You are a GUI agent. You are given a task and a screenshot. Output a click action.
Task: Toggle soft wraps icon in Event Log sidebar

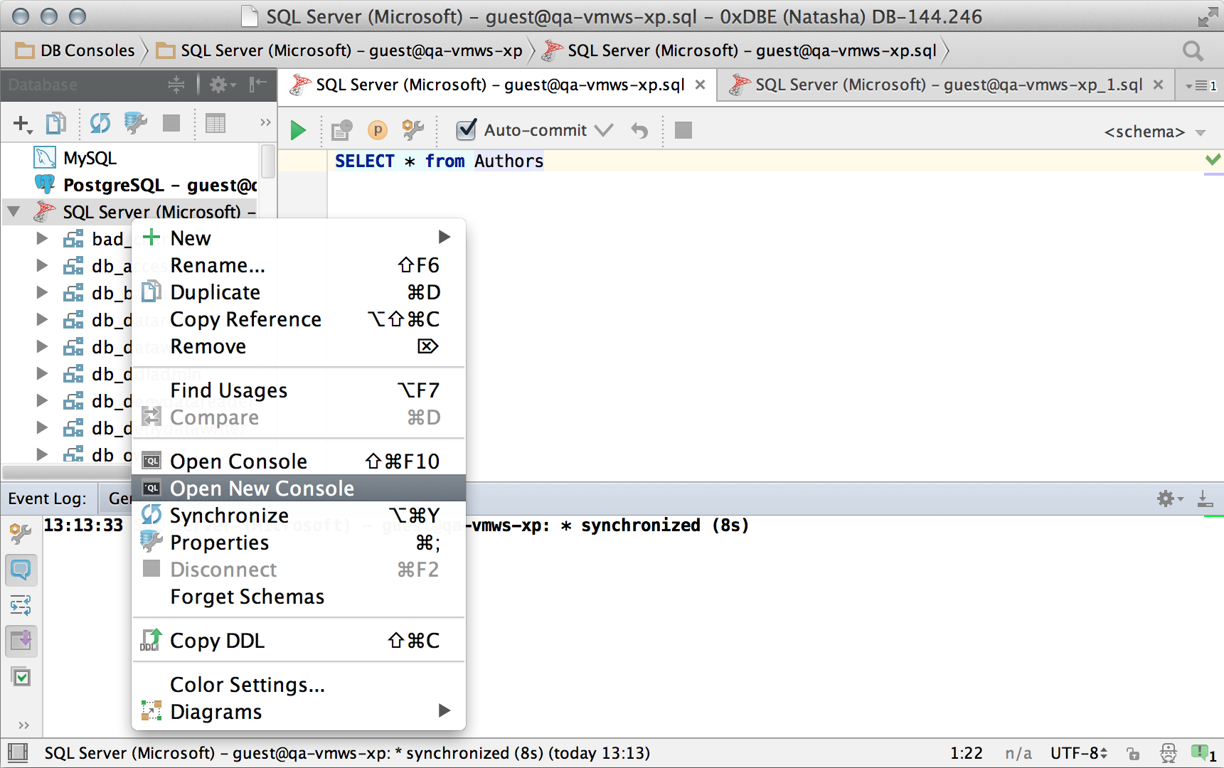coord(21,606)
